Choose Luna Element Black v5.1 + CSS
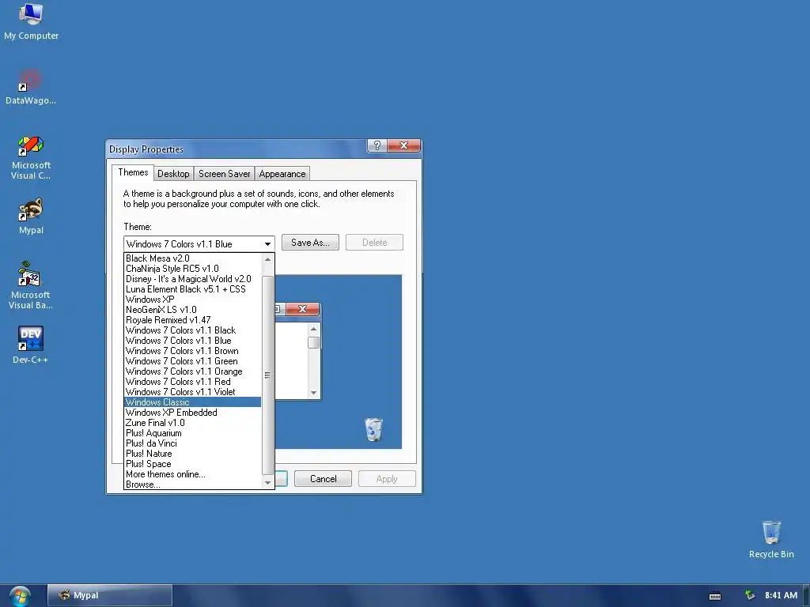Image resolution: width=810 pixels, height=607 pixels. (193, 289)
